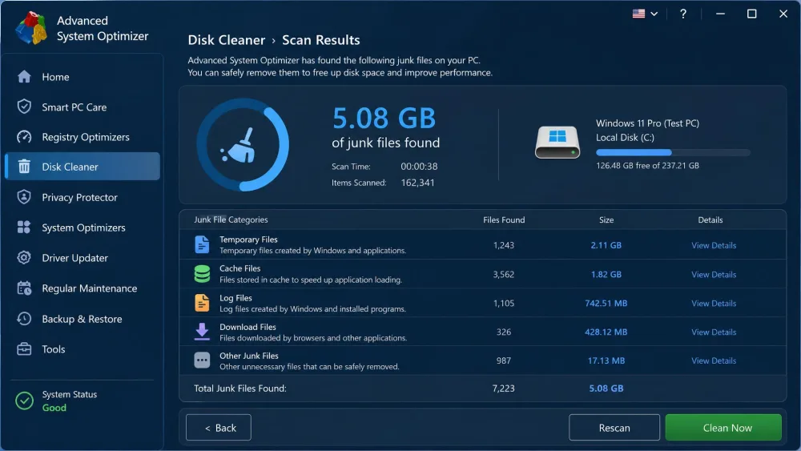
Task: Open Regular Maintenance section
Action: pyautogui.click(x=83, y=288)
